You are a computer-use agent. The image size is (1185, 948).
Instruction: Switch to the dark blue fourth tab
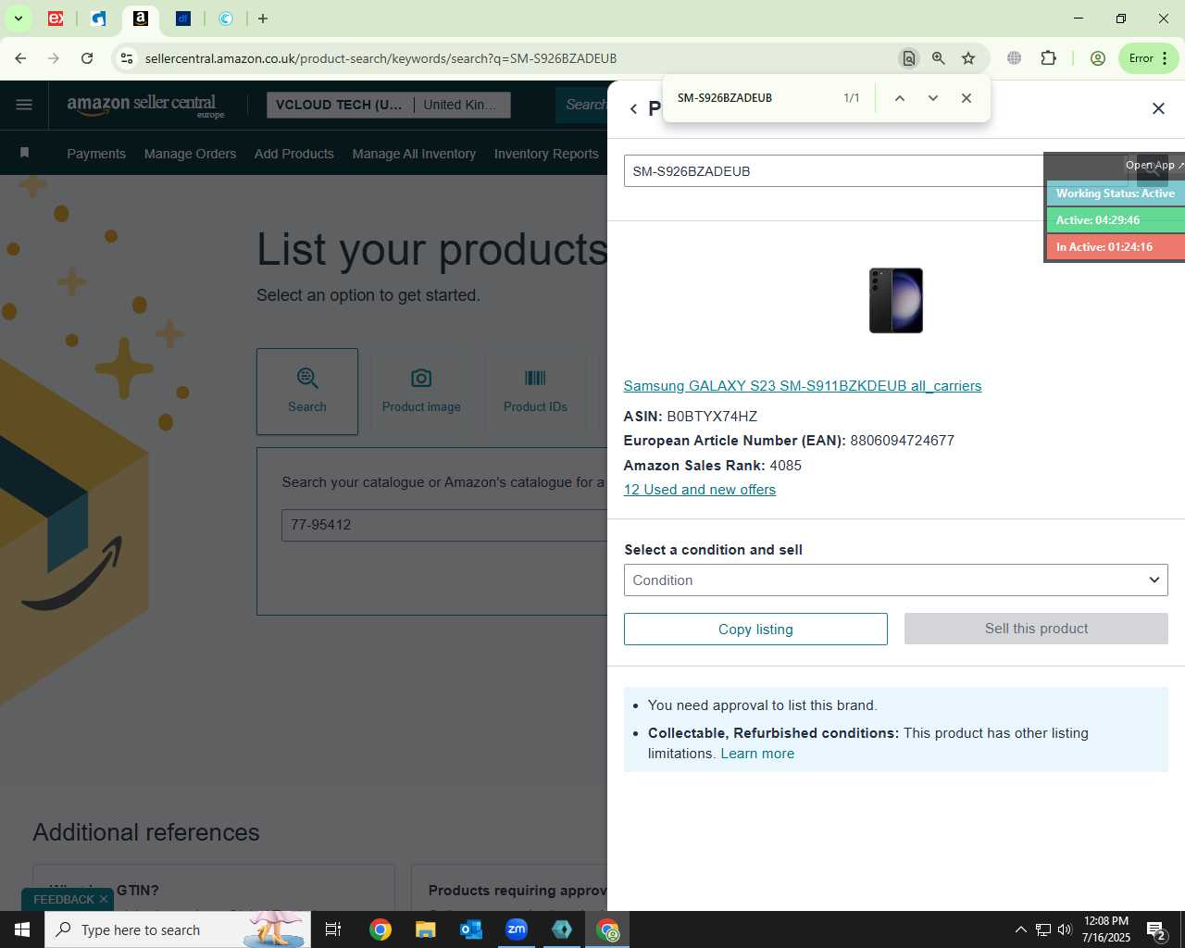click(183, 19)
